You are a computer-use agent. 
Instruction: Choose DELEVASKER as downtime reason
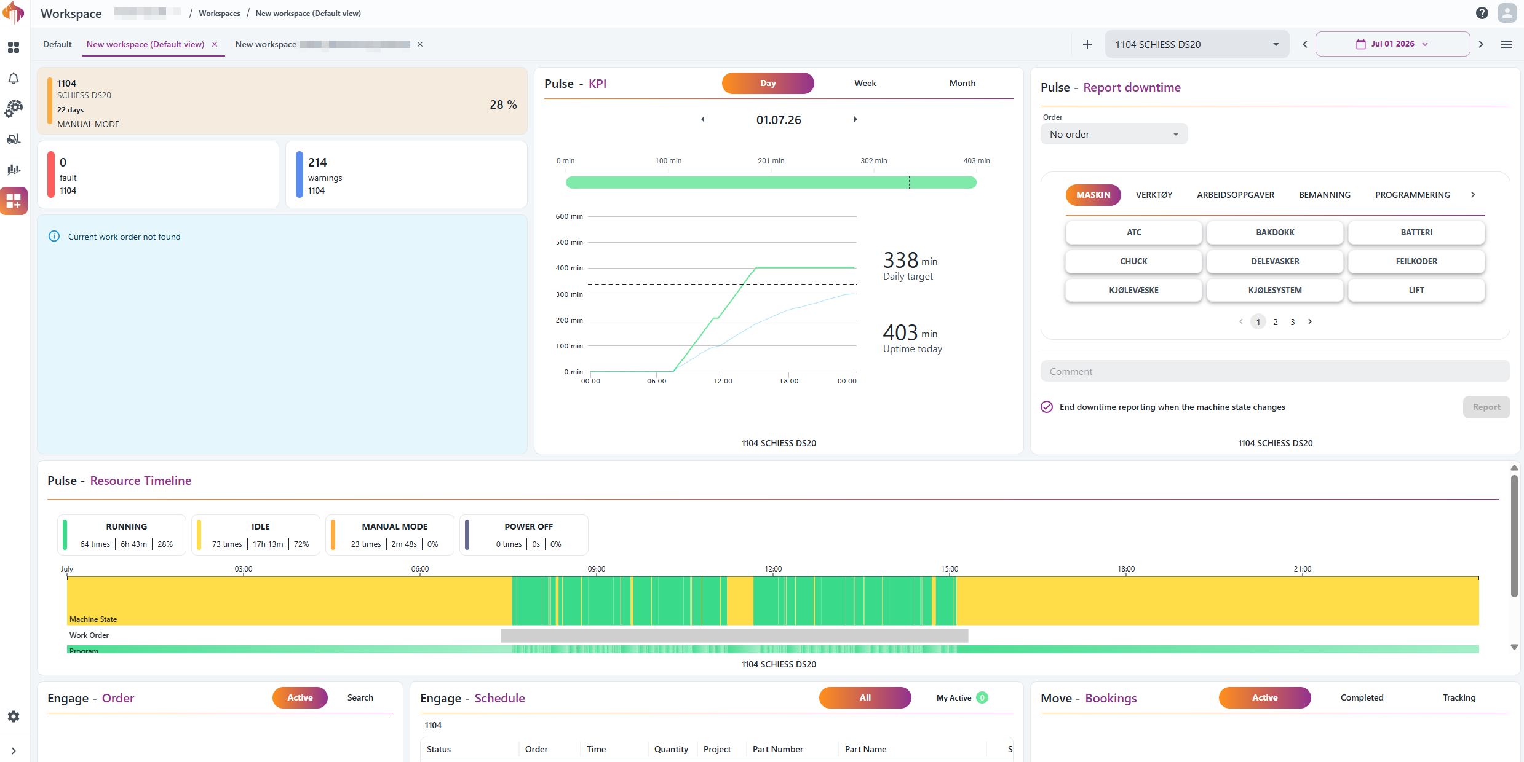(1275, 261)
